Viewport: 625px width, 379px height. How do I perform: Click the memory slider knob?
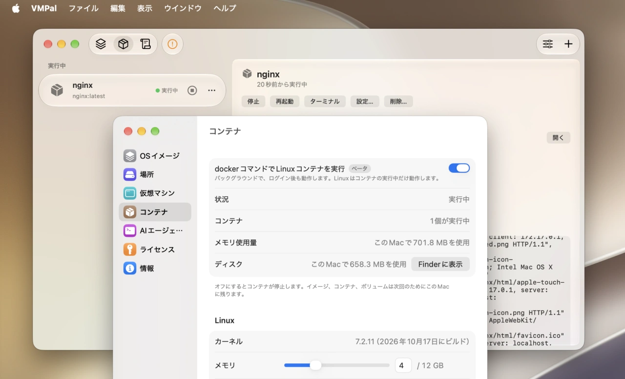pos(315,365)
